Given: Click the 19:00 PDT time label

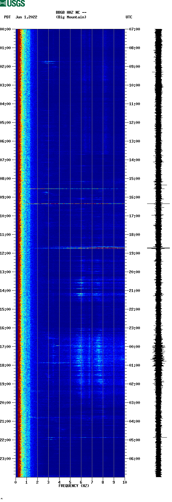Looking at the screenshot, I should 6,384.
